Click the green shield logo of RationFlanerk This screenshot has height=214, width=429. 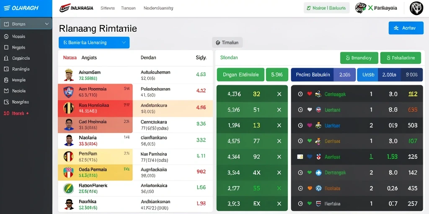click(68, 189)
